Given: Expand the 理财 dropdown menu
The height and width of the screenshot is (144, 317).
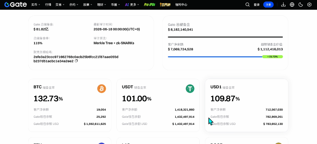Looking at the screenshot, I should pyautogui.click(x=101, y=4).
